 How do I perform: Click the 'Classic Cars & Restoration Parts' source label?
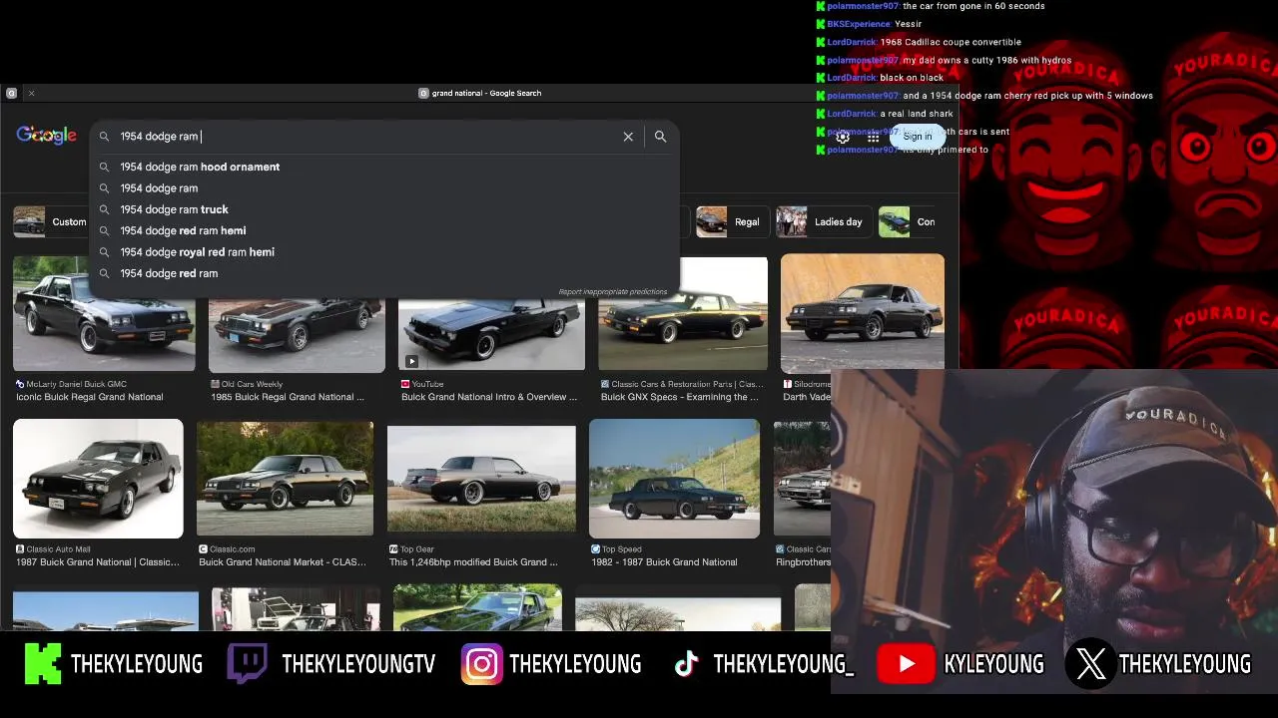click(687, 384)
